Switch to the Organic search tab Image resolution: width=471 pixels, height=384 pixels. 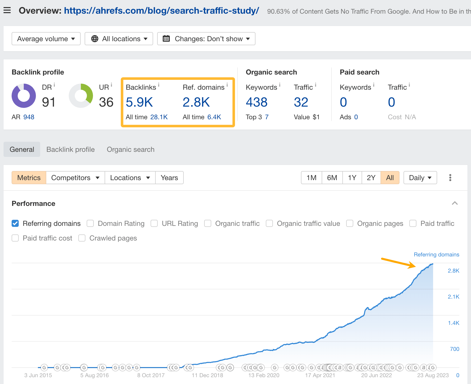point(130,149)
